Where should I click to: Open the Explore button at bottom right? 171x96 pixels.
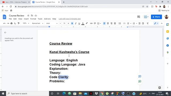point(160,88)
